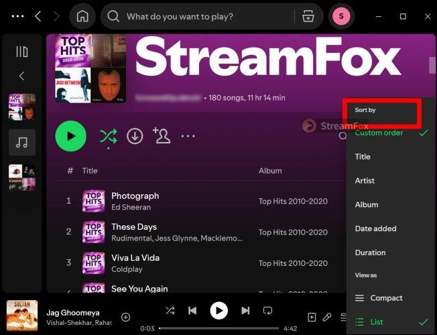Select the song See You Again

[139, 289]
